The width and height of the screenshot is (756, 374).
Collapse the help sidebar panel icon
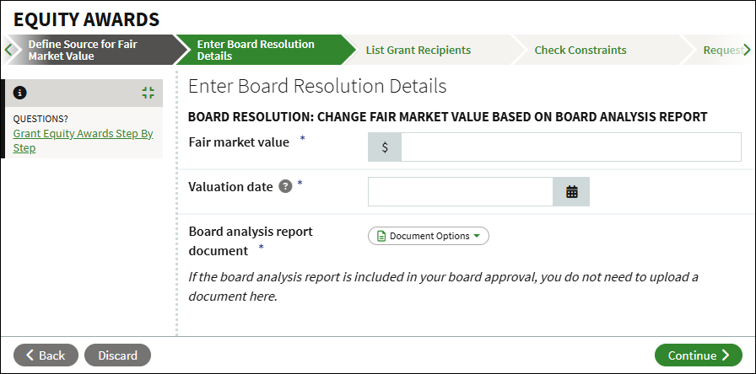[x=148, y=93]
